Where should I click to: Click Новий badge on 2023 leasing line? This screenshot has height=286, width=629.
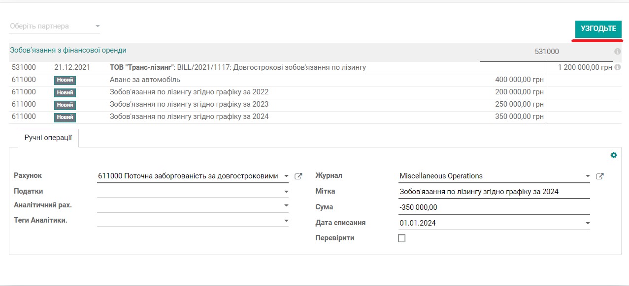coord(65,105)
